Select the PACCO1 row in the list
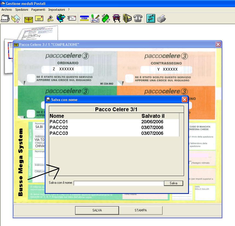Screen dimensions: 235x226 point(114,122)
